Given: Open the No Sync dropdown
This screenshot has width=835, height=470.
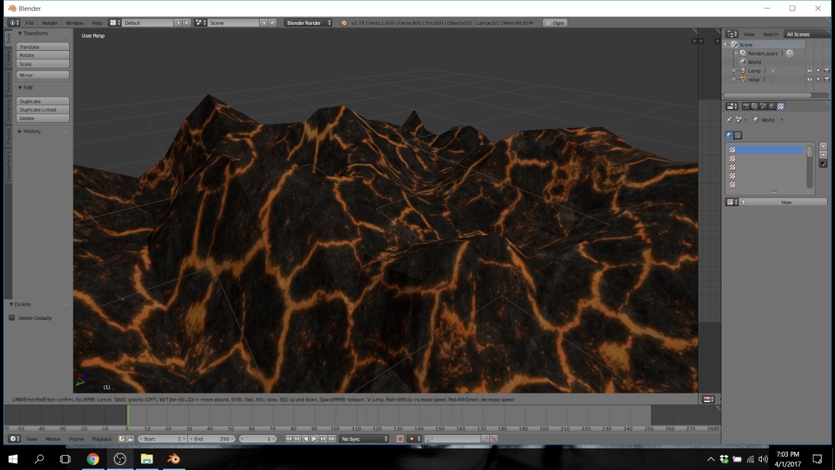Looking at the screenshot, I should (364, 439).
